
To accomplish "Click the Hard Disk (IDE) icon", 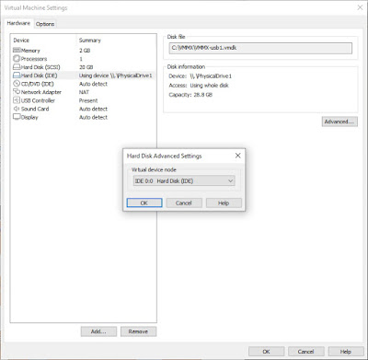I will [17, 75].
